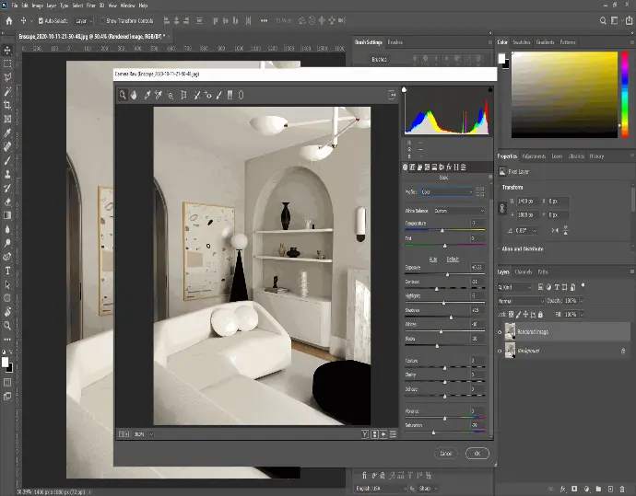636x496 pixels.
Task: Choose the Crop tool in left toolbar
Action: click(x=7, y=105)
